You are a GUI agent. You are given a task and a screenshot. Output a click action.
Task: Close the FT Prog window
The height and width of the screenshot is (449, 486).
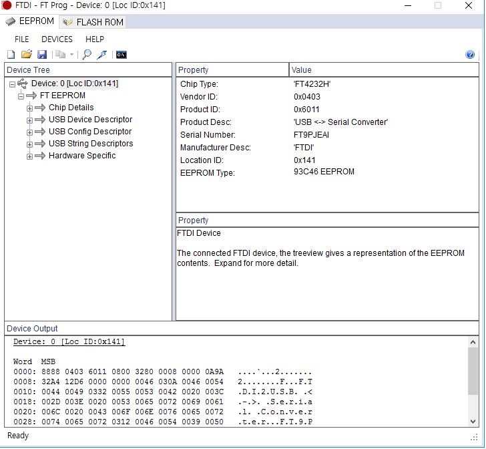pos(469,5)
